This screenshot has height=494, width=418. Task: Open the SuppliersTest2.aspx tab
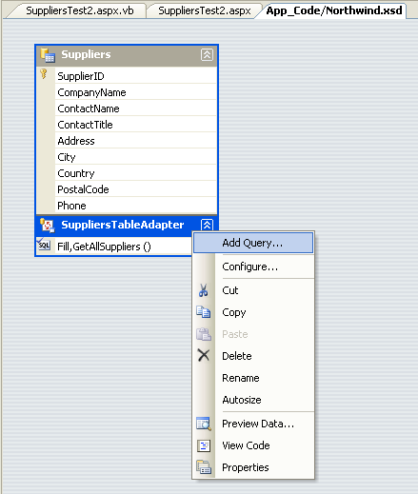(x=205, y=10)
